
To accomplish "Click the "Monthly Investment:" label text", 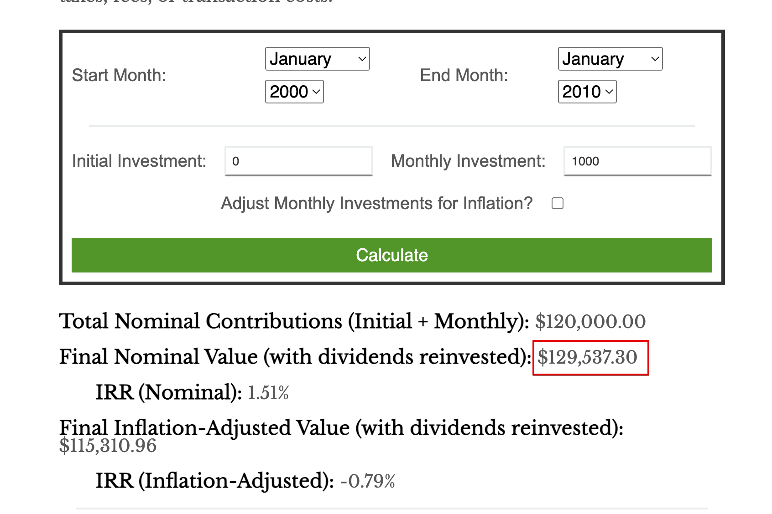I will click(468, 161).
